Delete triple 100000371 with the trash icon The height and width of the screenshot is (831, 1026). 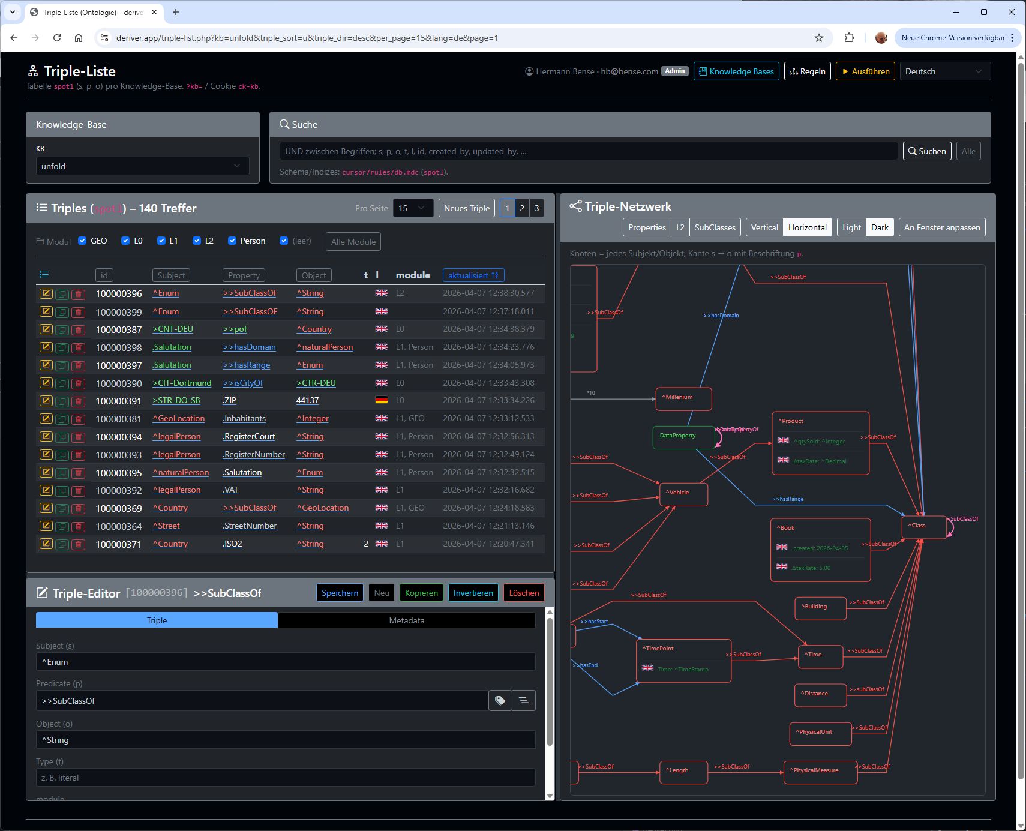click(x=78, y=544)
